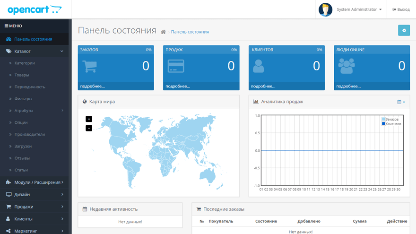Click the Каталог tag icon
416x234 pixels.
click(x=9, y=51)
